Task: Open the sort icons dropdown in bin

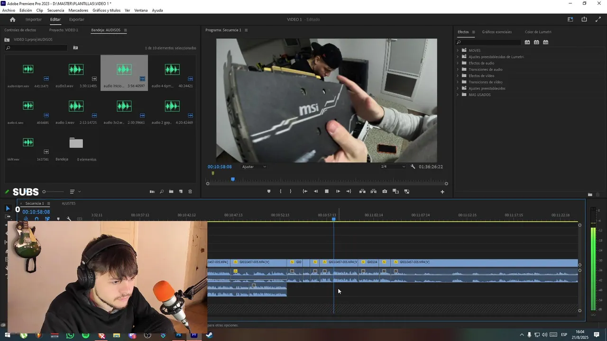Action: point(74,192)
